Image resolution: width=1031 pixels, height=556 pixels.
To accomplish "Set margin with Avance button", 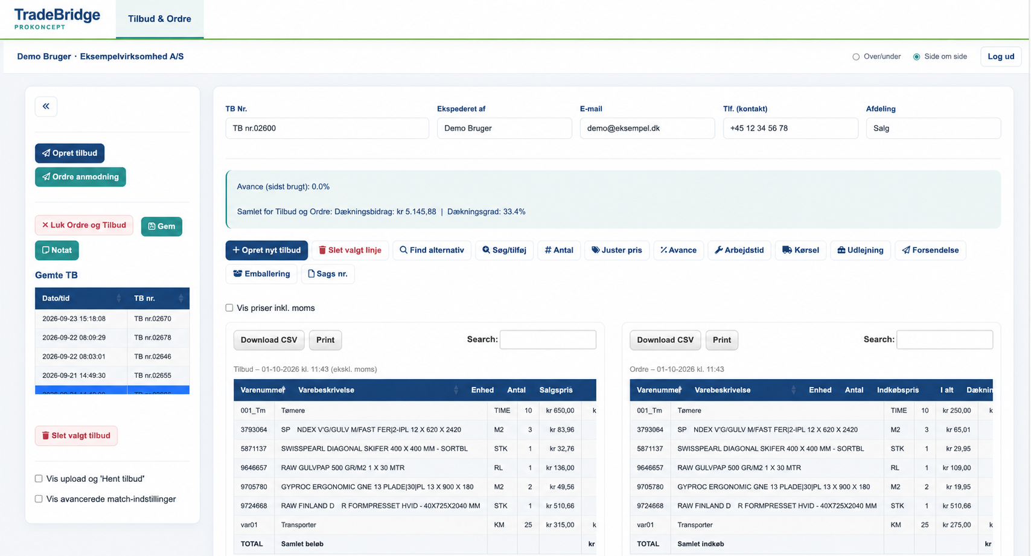I will click(x=678, y=250).
